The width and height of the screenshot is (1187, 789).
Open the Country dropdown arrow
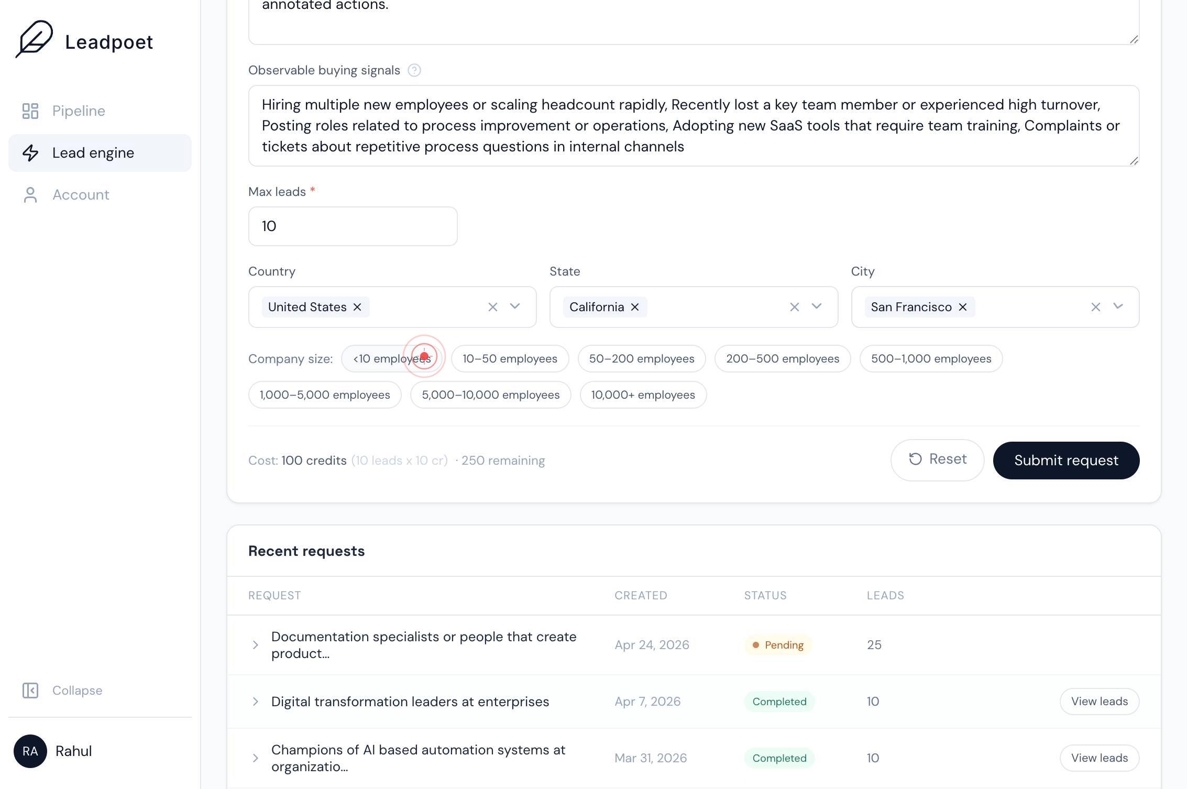(515, 306)
